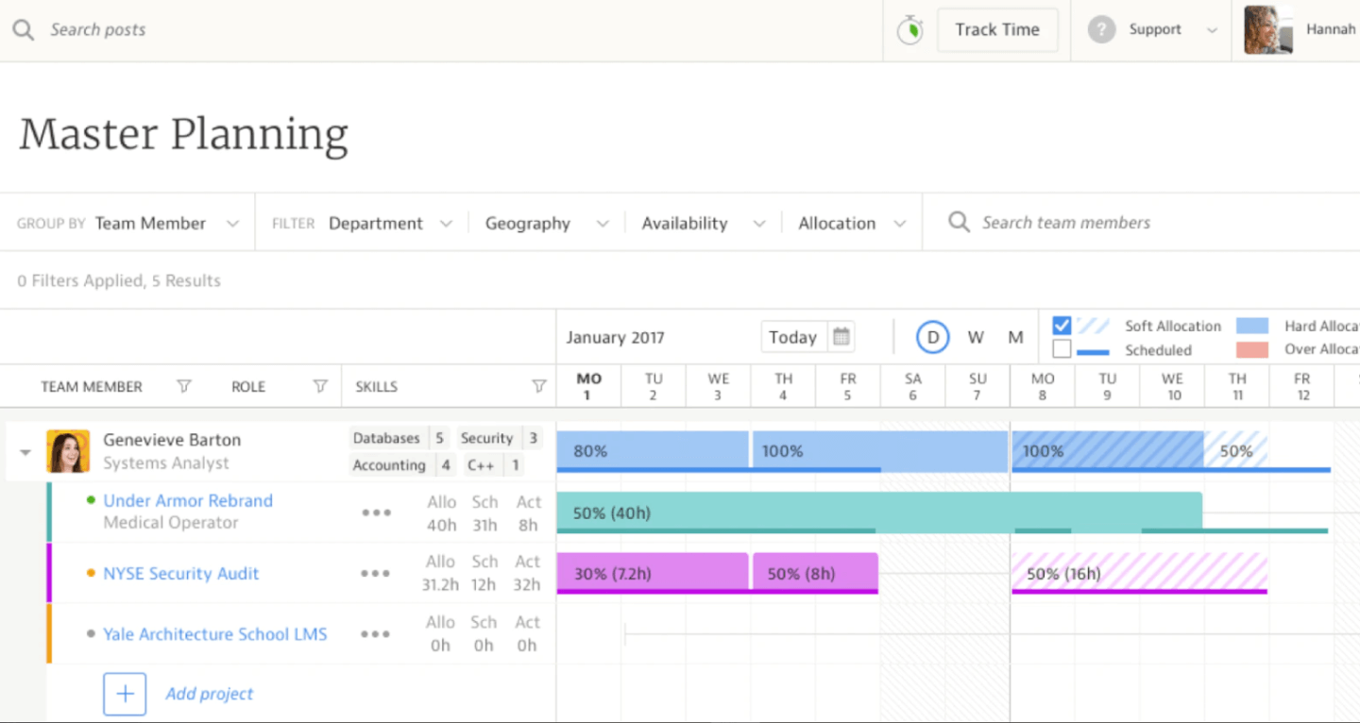Click the plus icon next to Add project

click(125, 694)
